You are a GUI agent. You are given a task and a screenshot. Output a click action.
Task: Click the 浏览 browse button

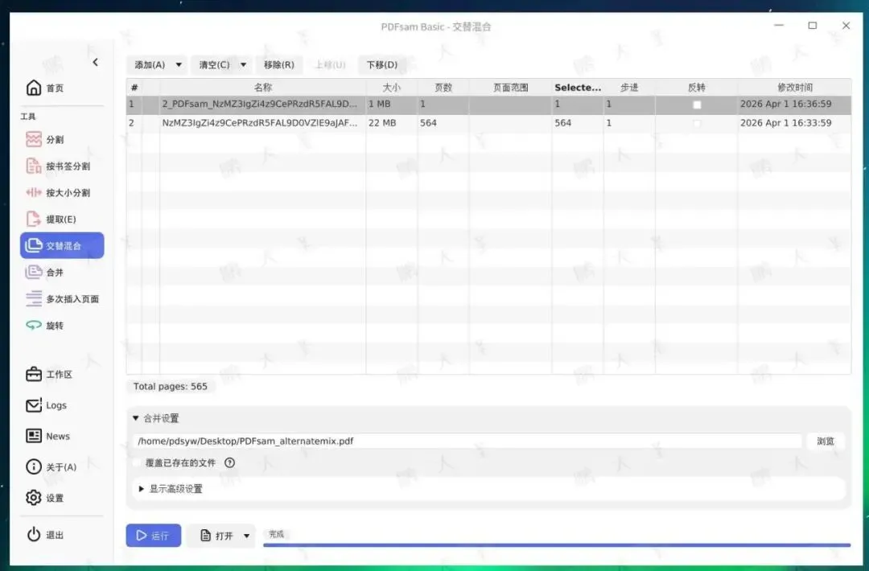click(x=826, y=441)
